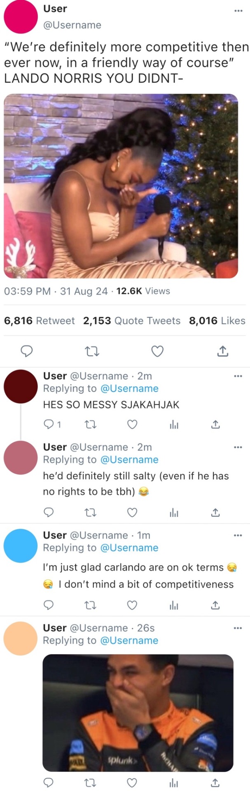Screen dimensions: 250x791
Task: Reply to the main tweet
Action: click(27, 351)
